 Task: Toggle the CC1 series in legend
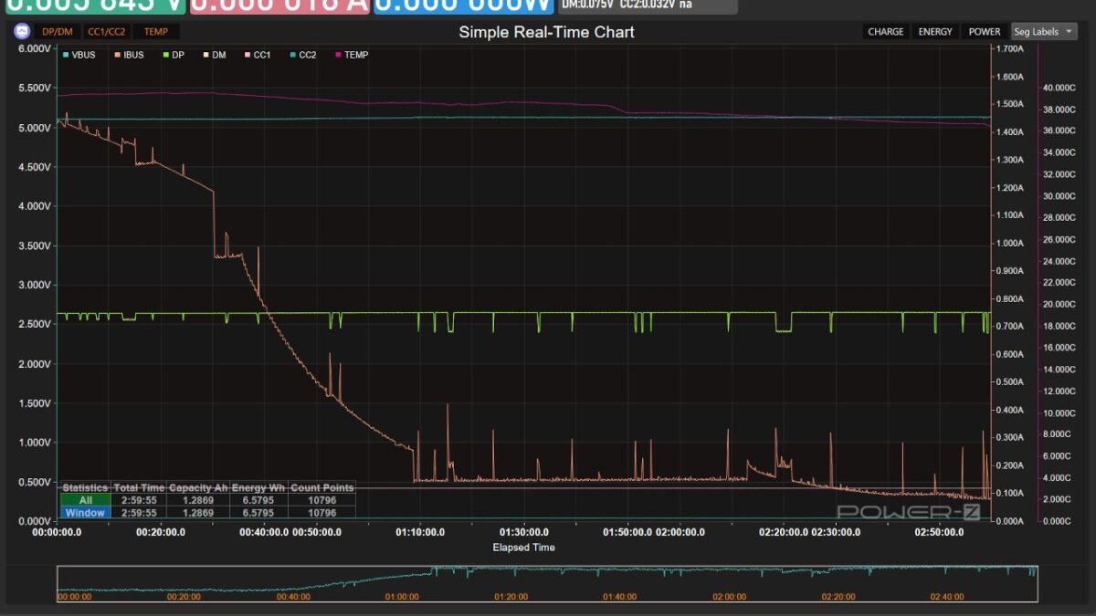pyautogui.click(x=257, y=55)
